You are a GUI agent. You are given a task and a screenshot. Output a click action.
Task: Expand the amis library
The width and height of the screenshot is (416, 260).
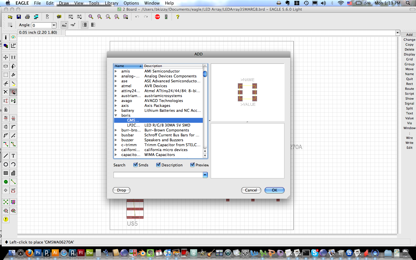[116, 71]
